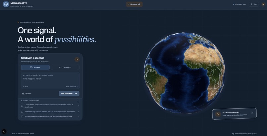Viewport: 267px width, 136px height.
Task: Click arrow icon on the hacked wallet row
Action: [78, 116]
